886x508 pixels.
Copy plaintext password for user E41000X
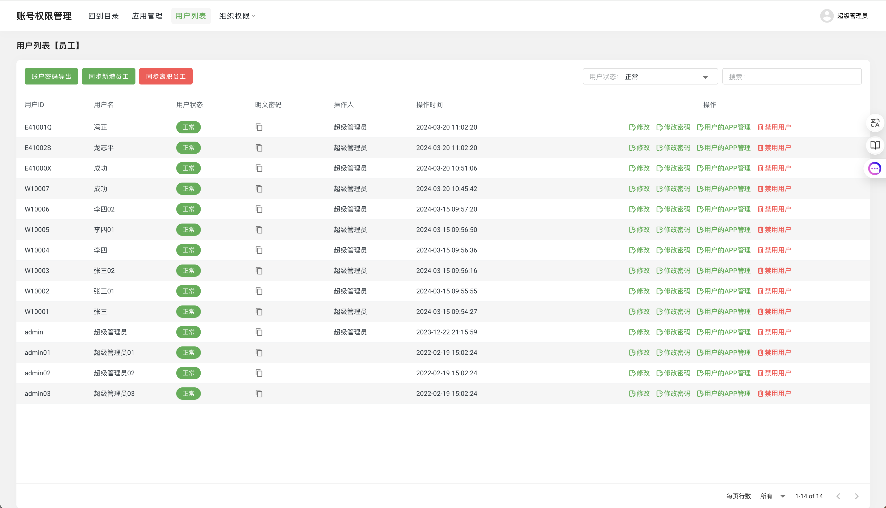(259, 168)
